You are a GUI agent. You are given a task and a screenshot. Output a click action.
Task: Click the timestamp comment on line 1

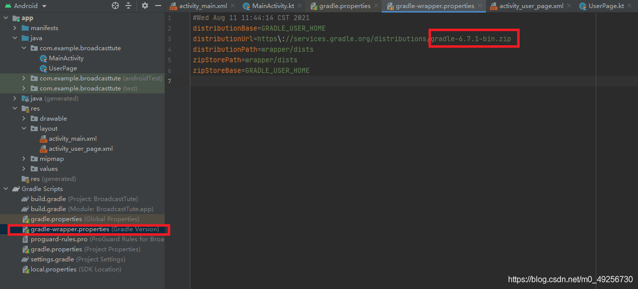[251, 18]
